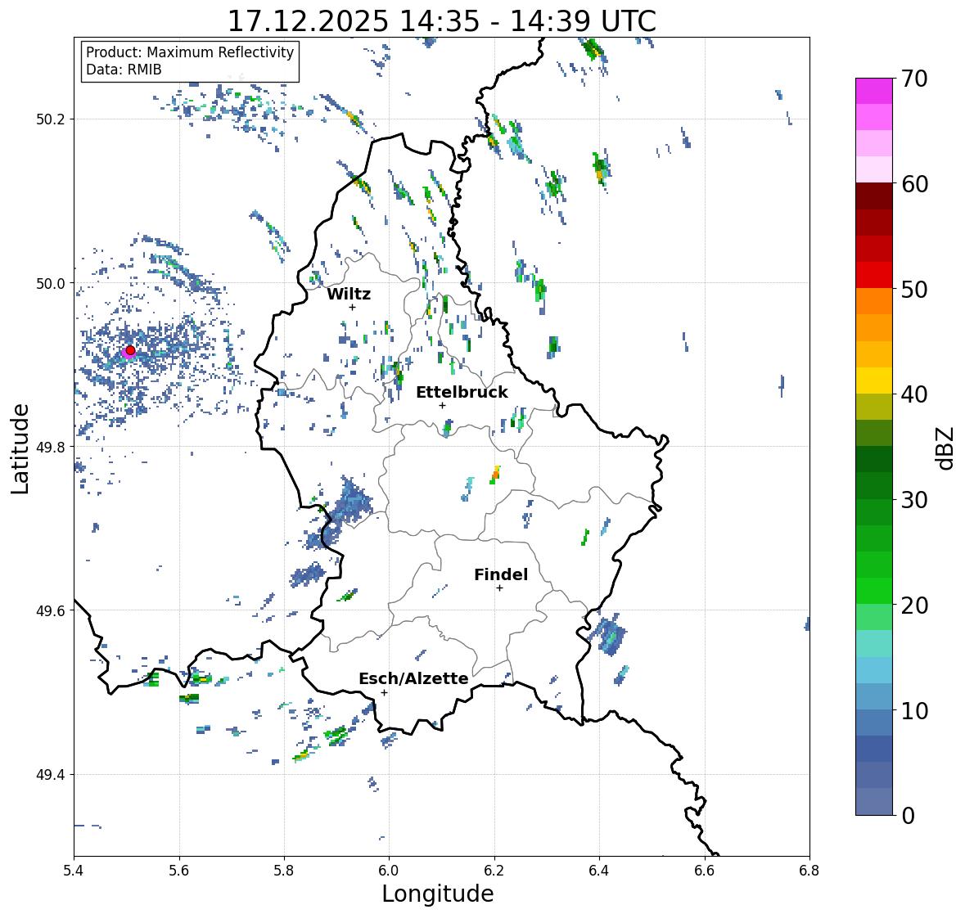The width and height of the screenshot is (965, 914).
Task: Click the 20 value on the colorbar
Action: 914,606
